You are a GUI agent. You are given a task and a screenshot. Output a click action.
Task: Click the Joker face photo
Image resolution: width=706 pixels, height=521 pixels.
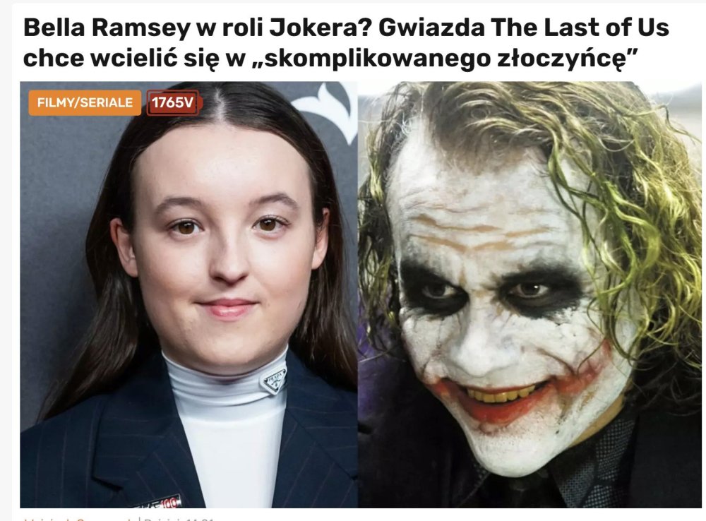(x=529, y=294)
